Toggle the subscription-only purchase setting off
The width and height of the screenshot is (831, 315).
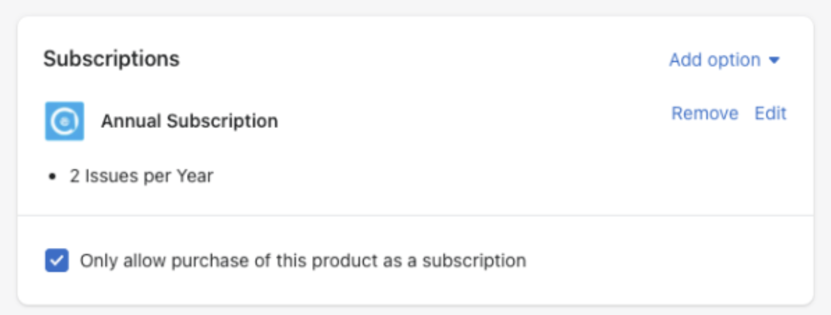(57, 260)
